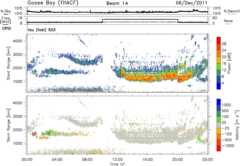The width and height of the screenshot is (240, 166).
Task: Click the "4" Power colorbar label
Action: pos(223,83)
